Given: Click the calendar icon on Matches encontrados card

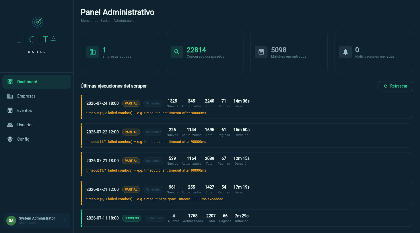Looking at the screenshot, I should point(261,52).
